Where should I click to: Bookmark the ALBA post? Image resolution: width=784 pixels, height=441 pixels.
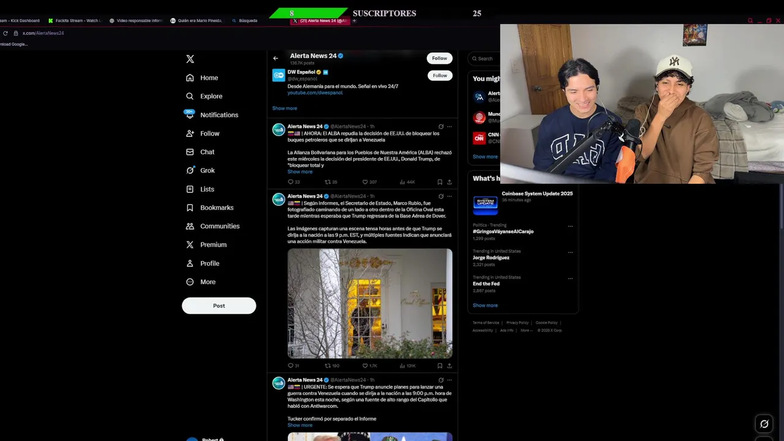click(440, 182)
